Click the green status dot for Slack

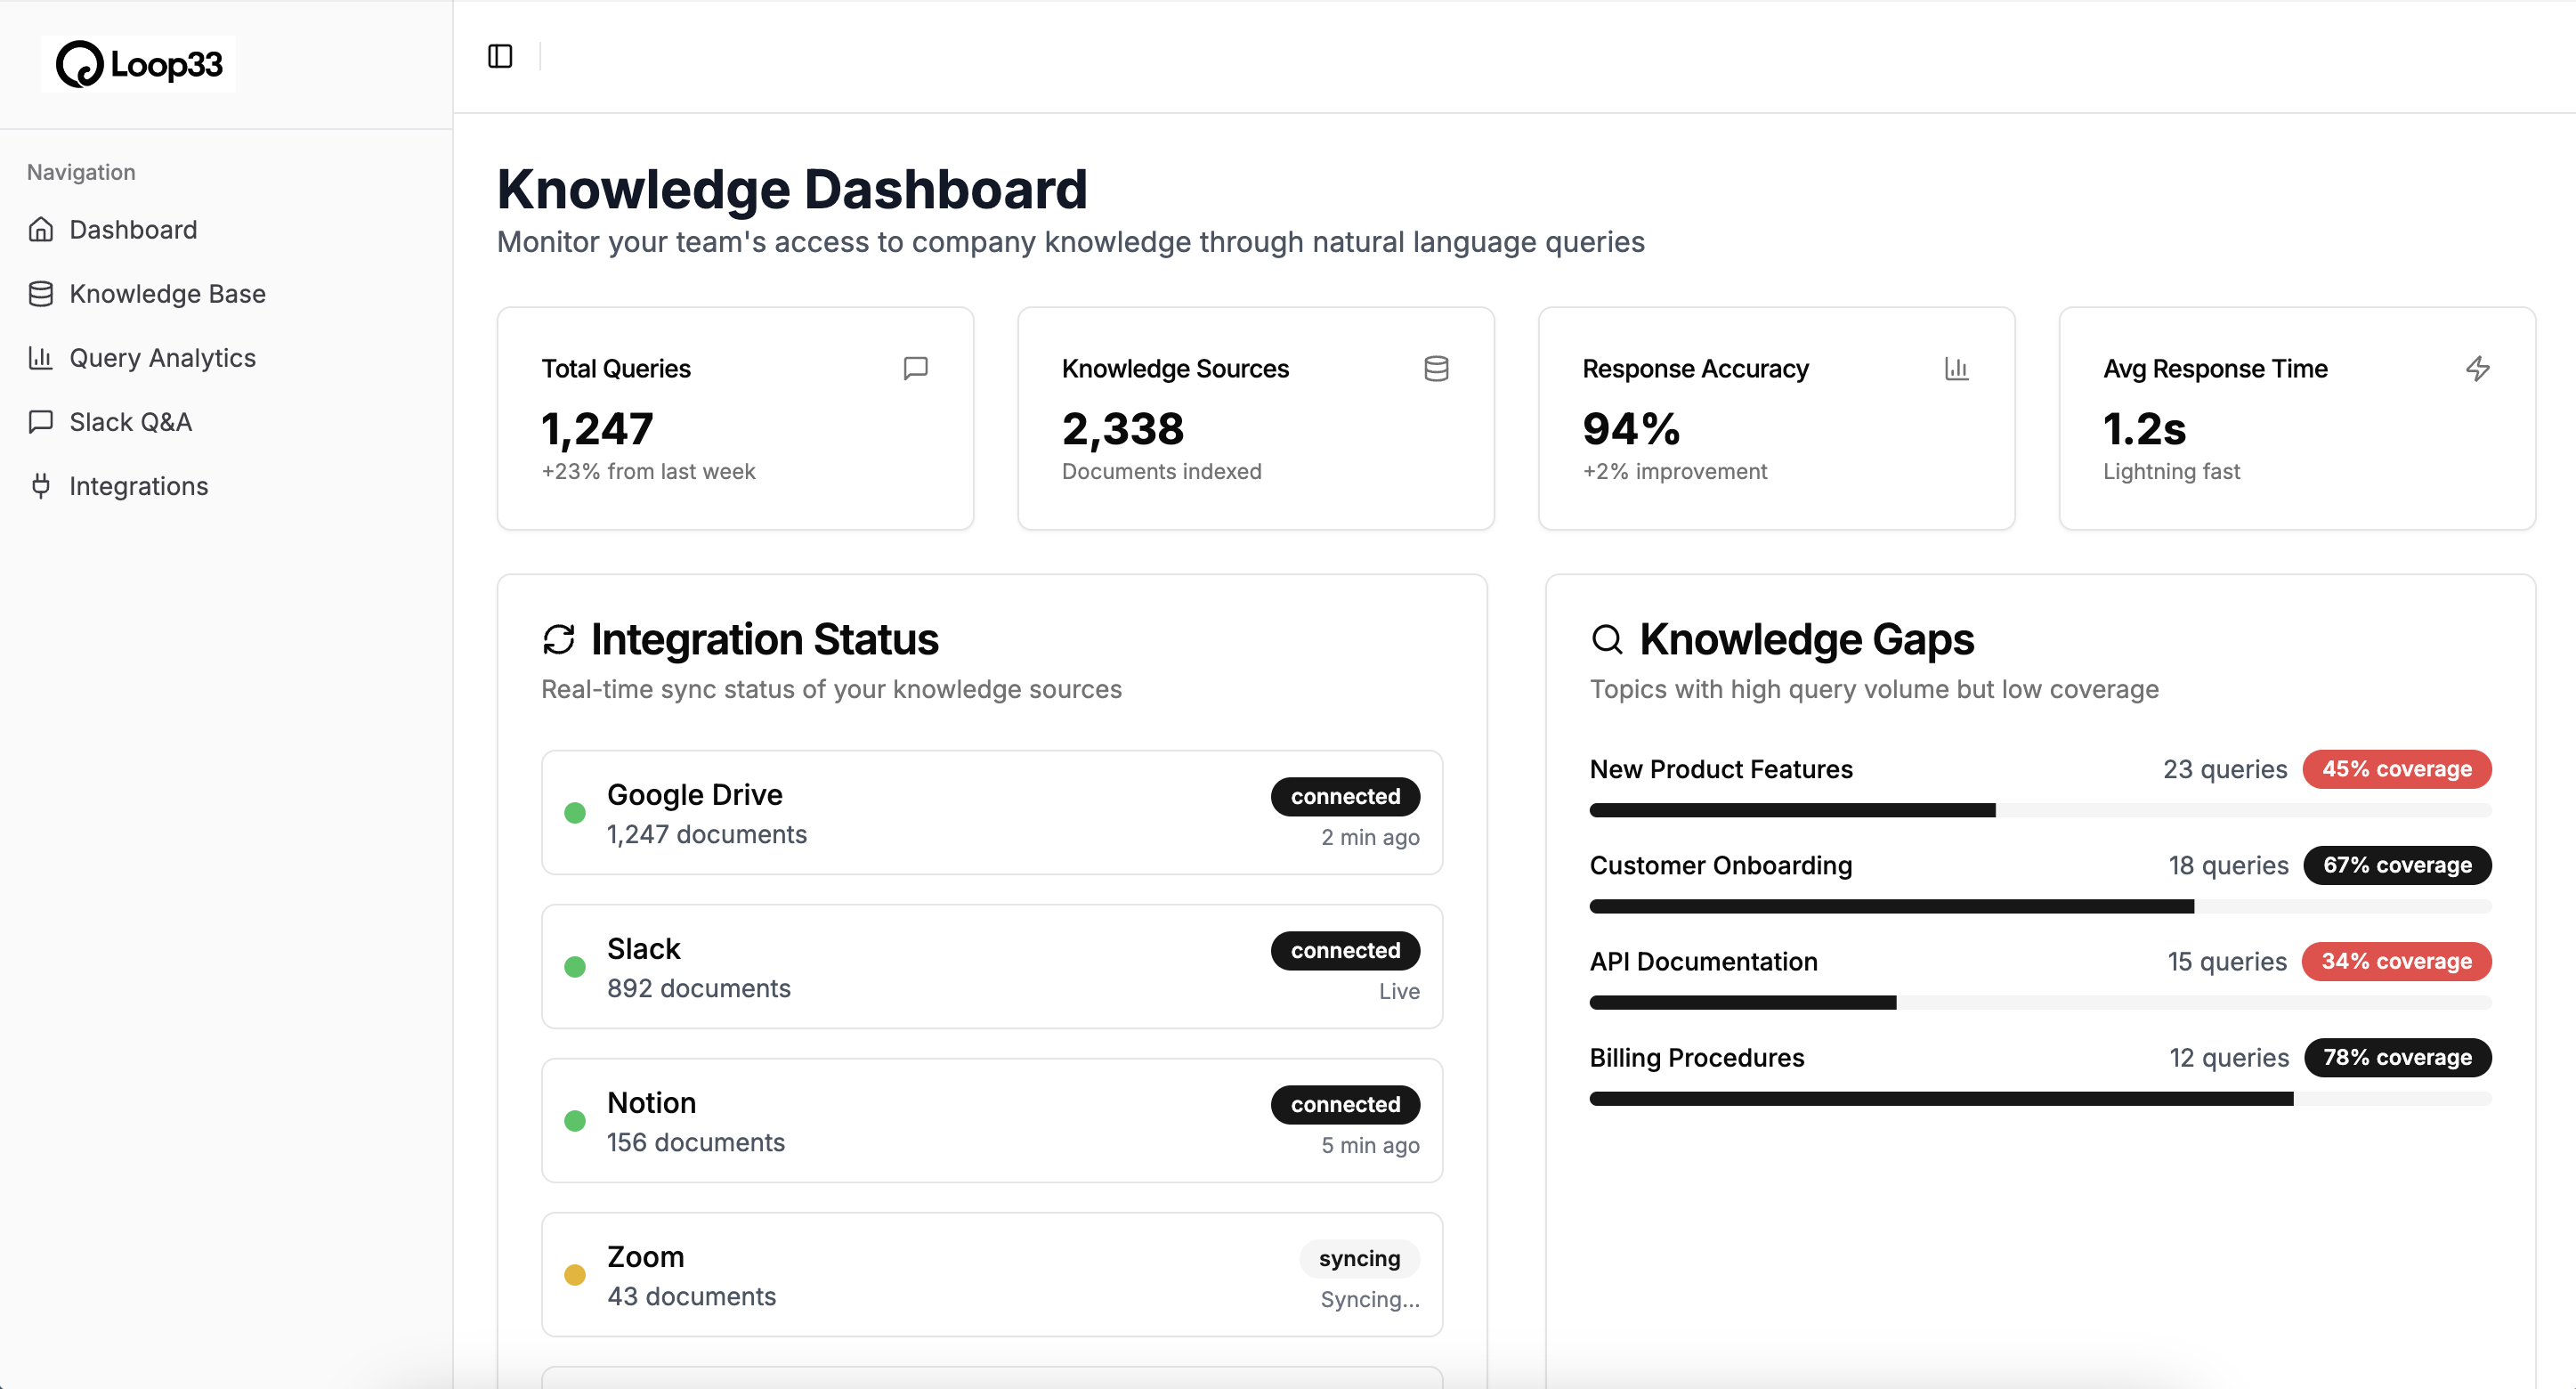click(575, 967)
